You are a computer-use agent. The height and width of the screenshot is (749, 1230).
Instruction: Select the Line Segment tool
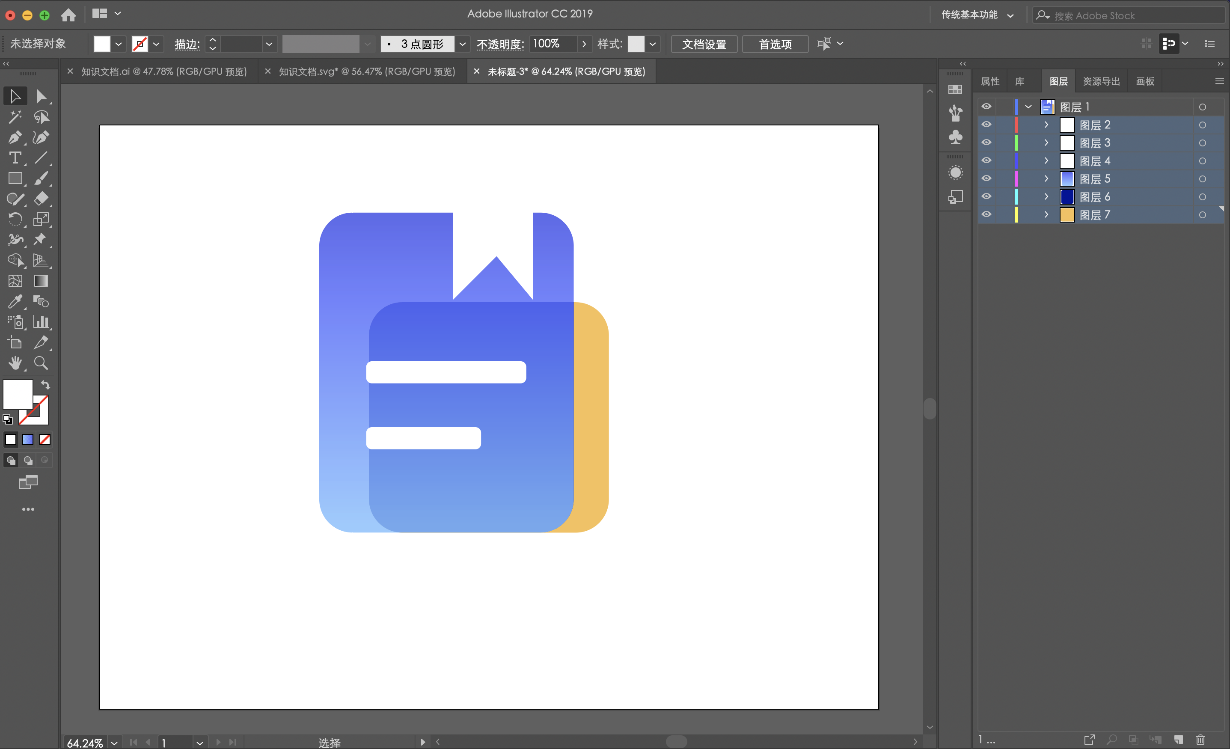(x=42, y=158)
